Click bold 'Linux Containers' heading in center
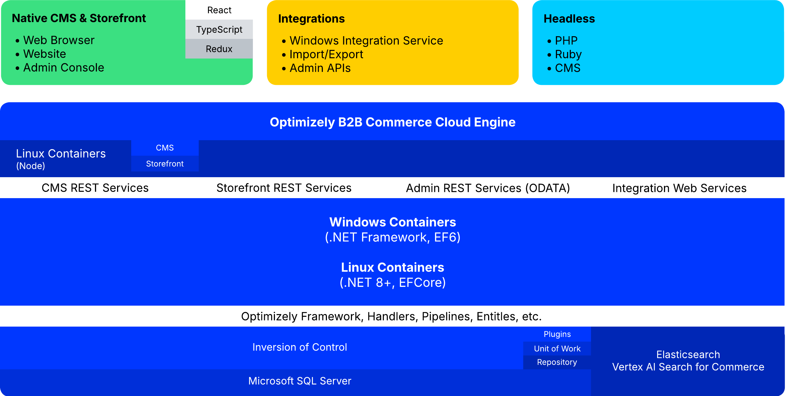The image size is (787, 396). [x=393, y=267]
